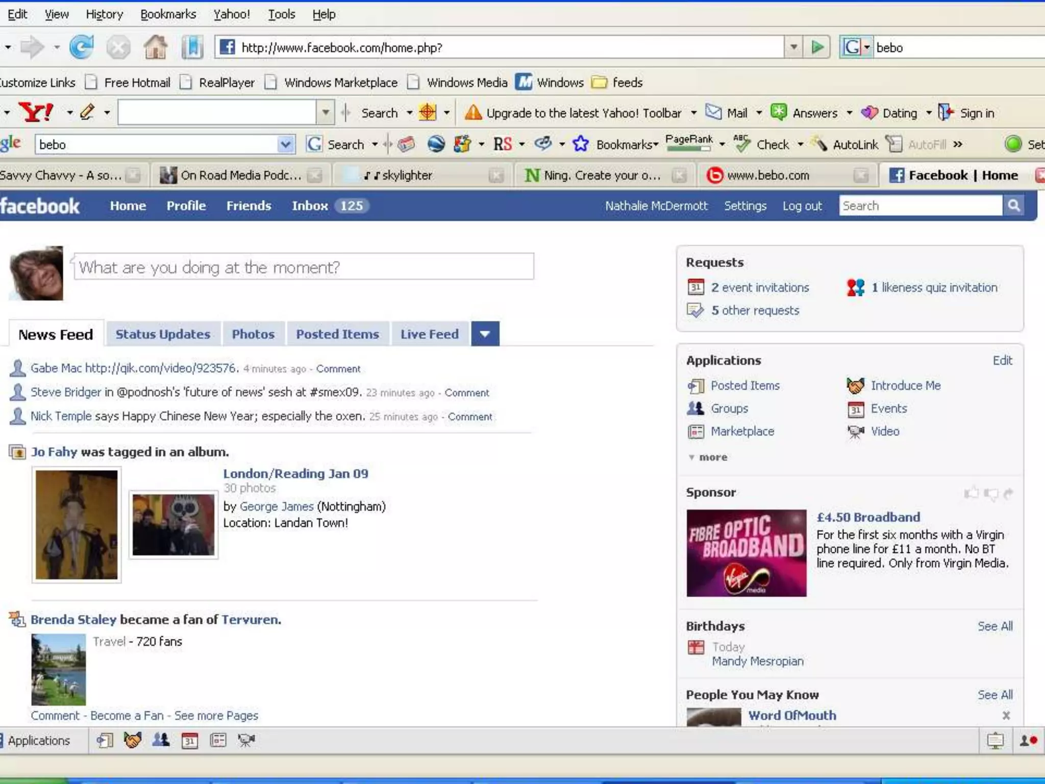Click the Yahoo Answers icon
1045x784 pixels.
[779, 112]
